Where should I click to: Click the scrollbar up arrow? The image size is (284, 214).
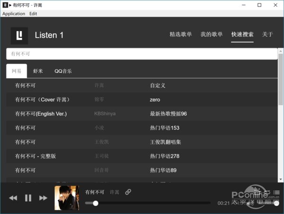[x=281, y=51]
